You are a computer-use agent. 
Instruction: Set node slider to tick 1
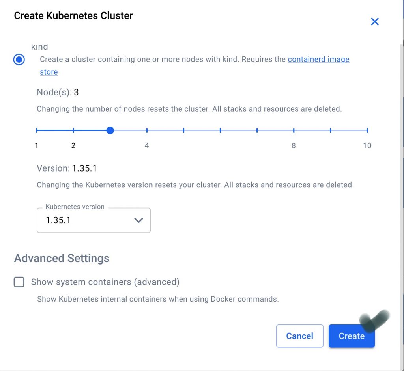(37, 130)
